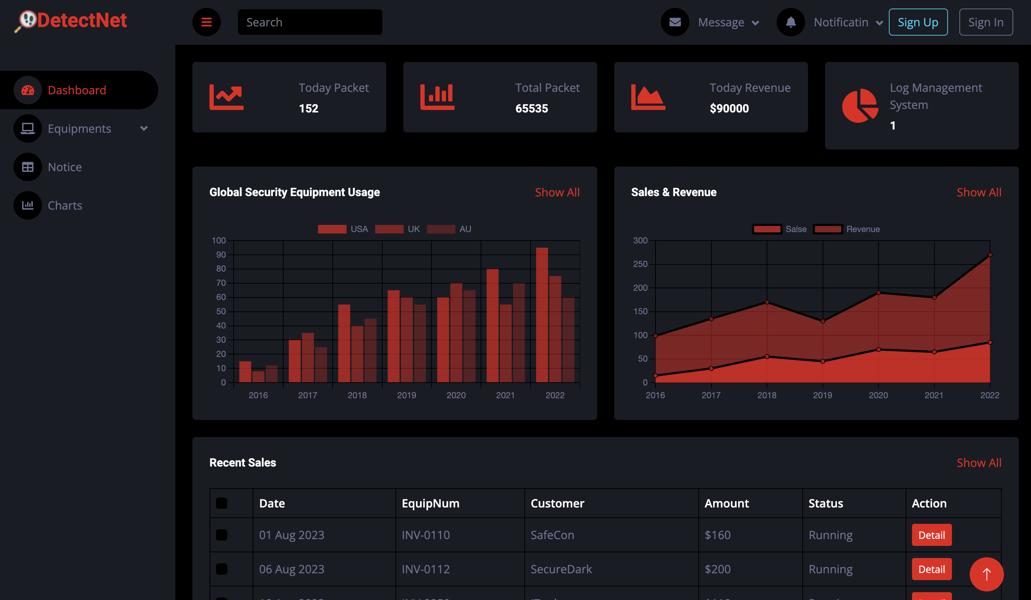Click the scroll-to-top arrow button

tap(986, 574)
